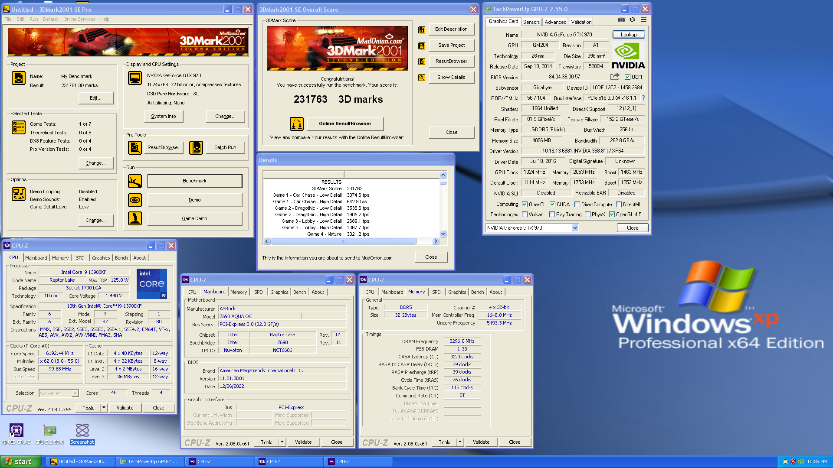Switch to Advanced tab in GPU-Z

[555, 22]
